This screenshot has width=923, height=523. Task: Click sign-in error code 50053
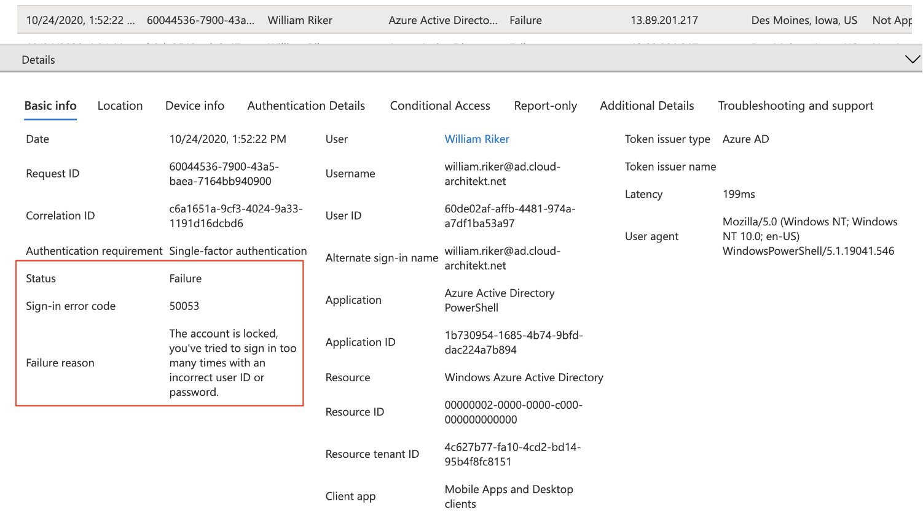(184, 306)
